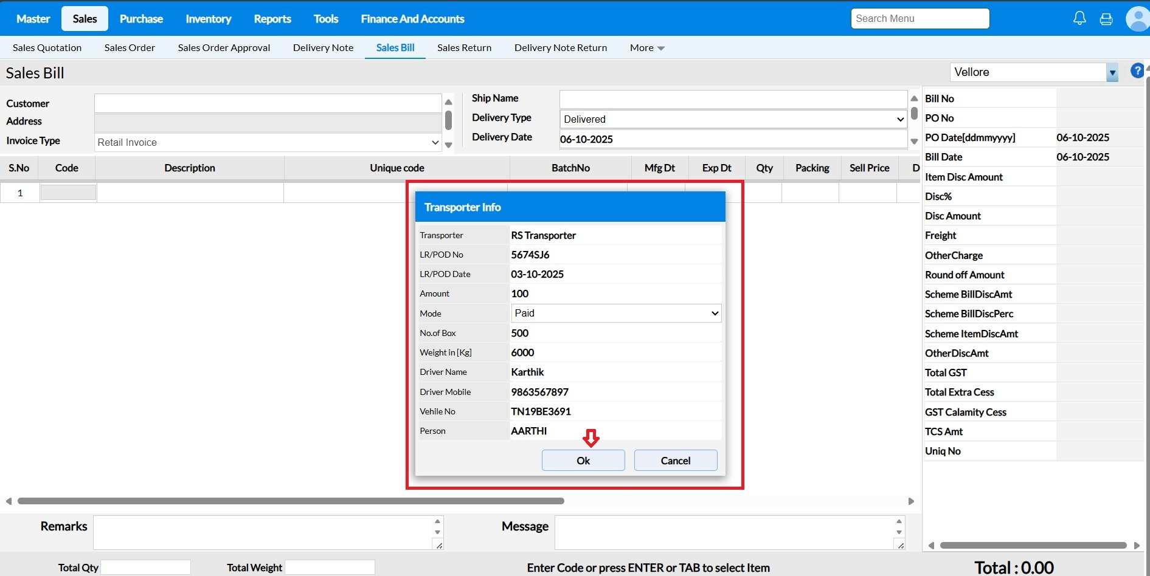Click the Vellore branch dropdown arrow

click(x=1112, y=73)
